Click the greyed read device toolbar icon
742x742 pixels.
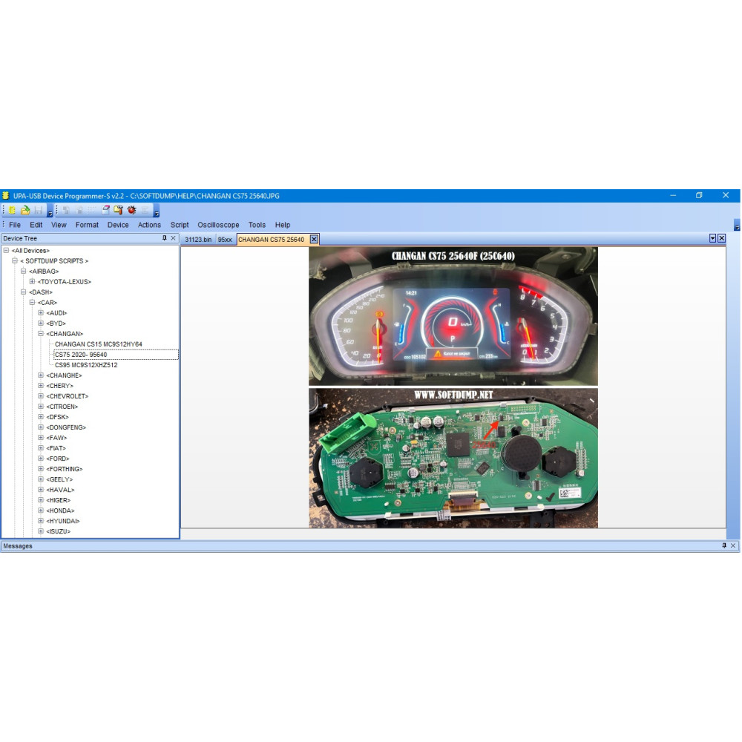(66, 210)
